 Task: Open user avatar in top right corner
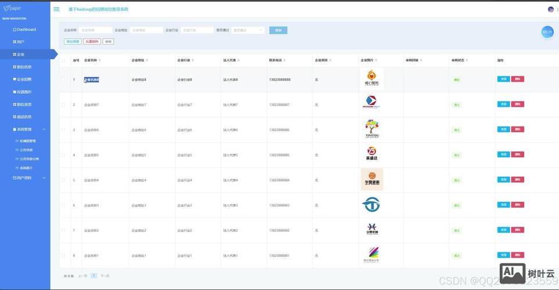550,9
